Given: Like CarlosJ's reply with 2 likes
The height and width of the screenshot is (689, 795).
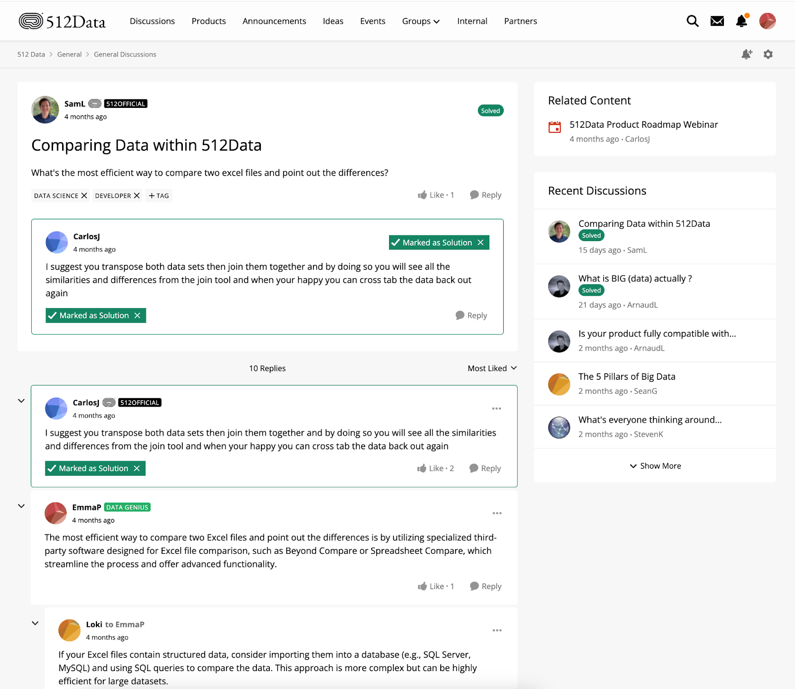Looking at the screenshot, I should (x=435, y=468).
